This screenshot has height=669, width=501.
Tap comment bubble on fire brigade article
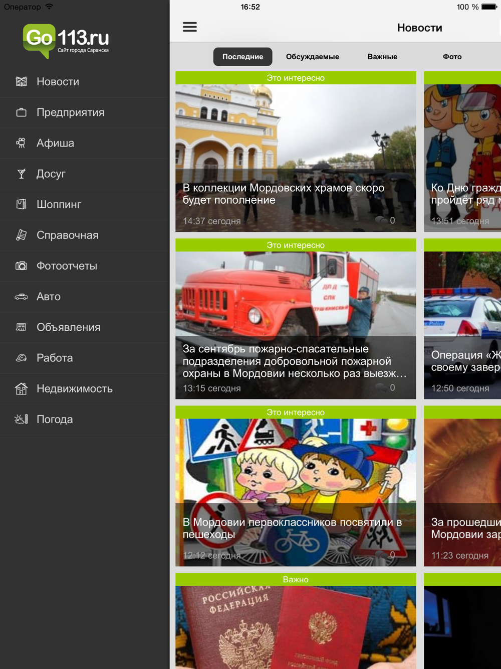(x=381, y=387)
